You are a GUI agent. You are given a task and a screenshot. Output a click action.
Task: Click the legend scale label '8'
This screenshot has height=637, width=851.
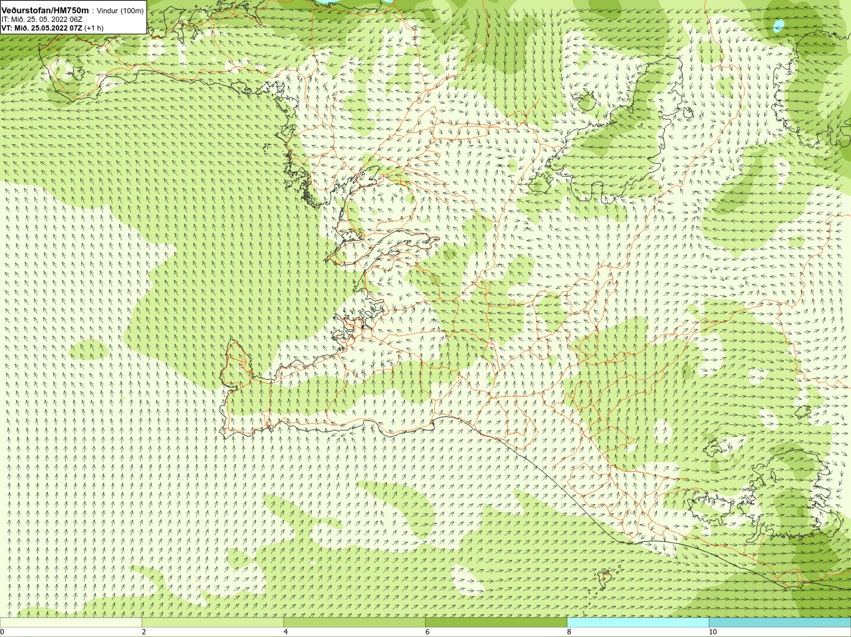pos(569,632)
